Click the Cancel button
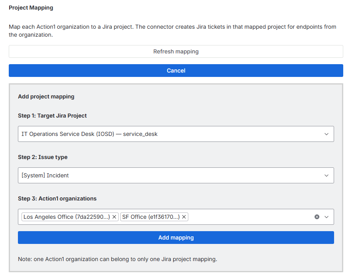Screen dimensions: 350x275 [176, 71]
